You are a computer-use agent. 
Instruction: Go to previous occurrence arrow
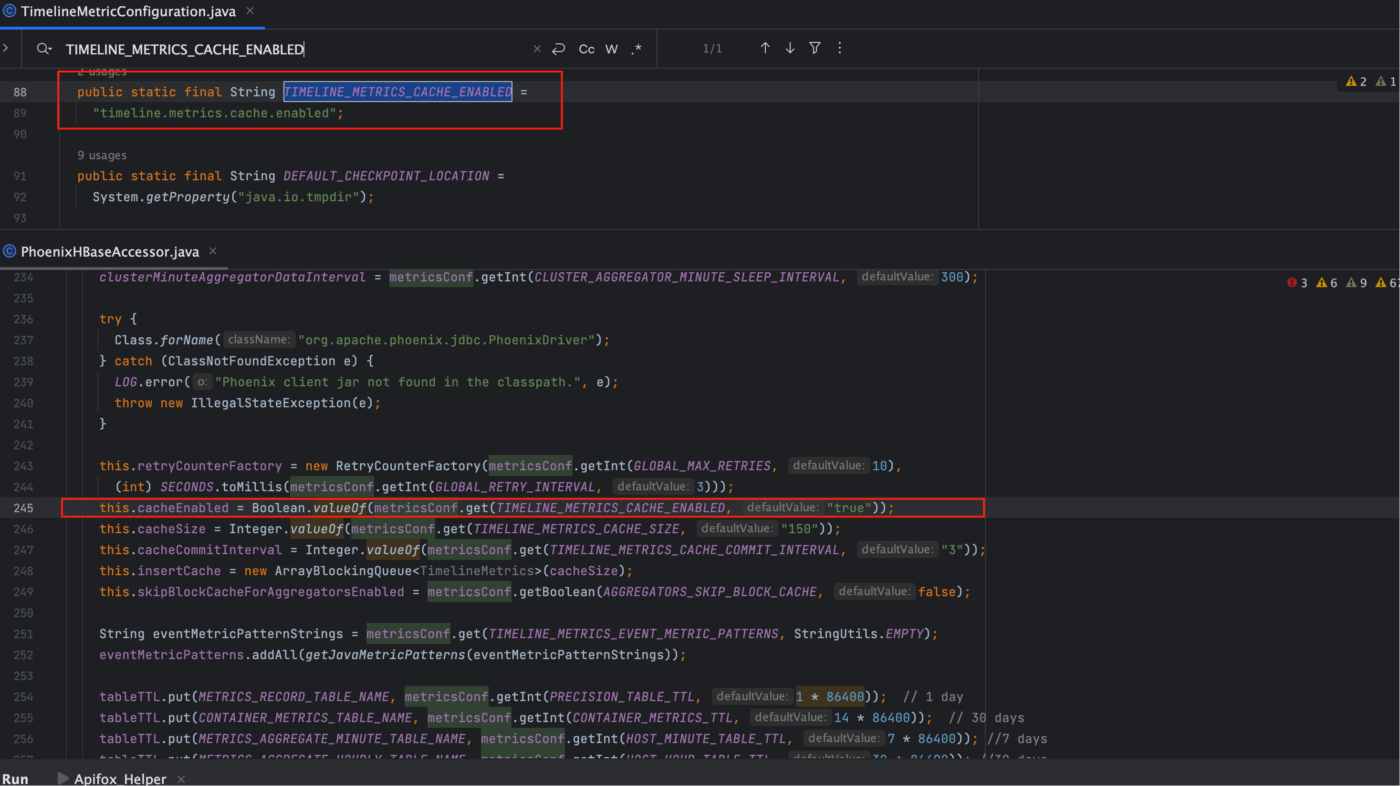point(765,48)
